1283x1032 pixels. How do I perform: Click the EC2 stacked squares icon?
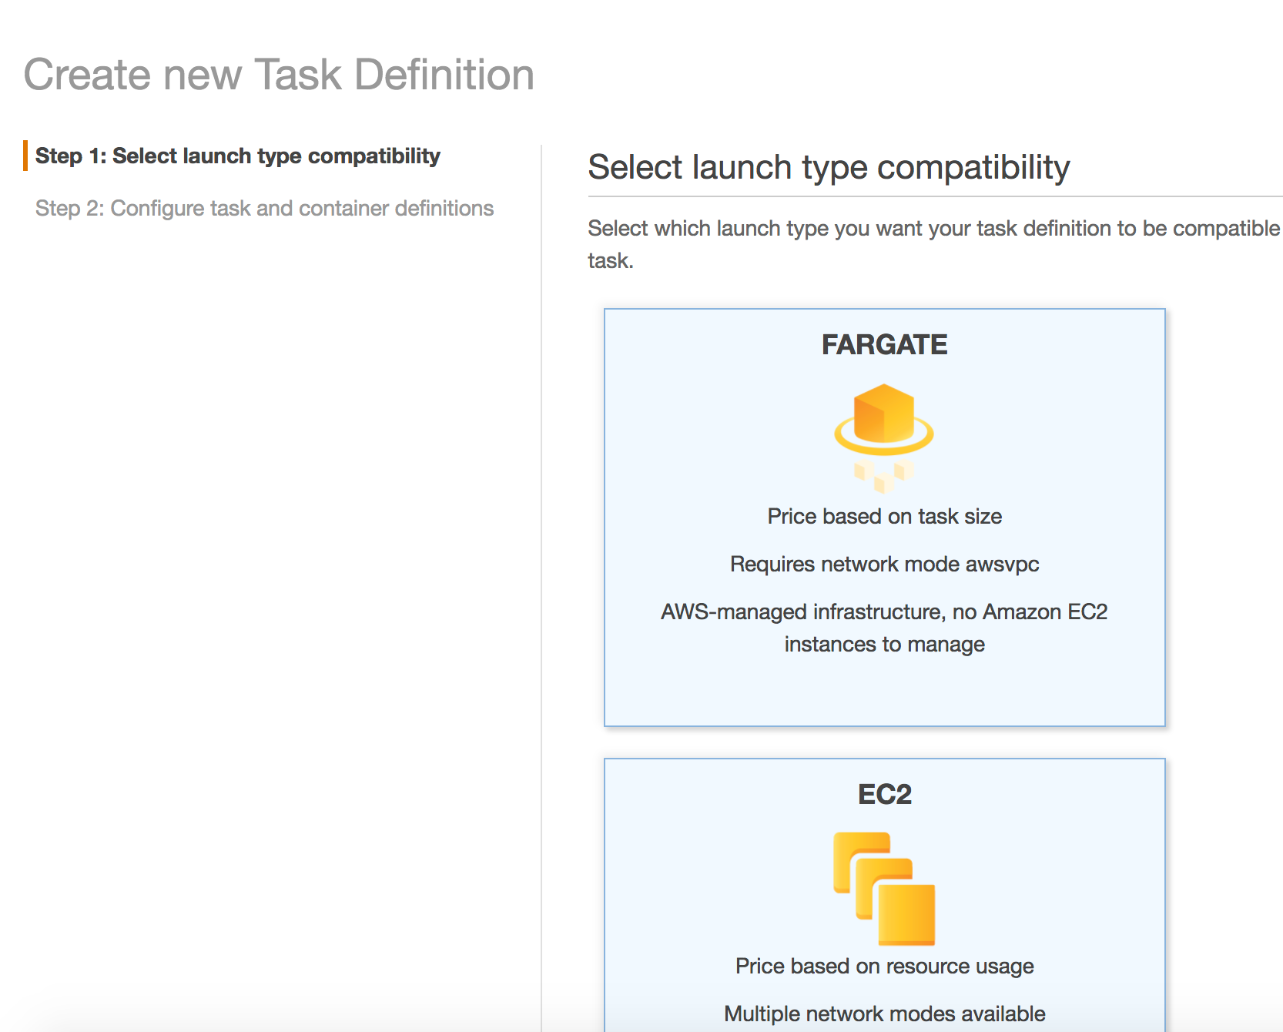pyautogui.click(x=884, y=888)
